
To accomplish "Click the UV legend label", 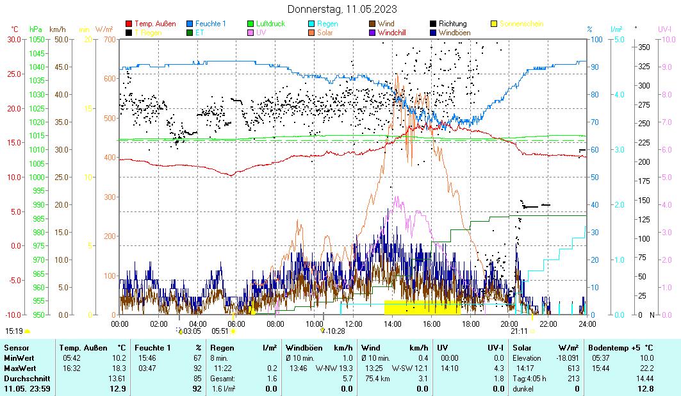I will [261, 32].
